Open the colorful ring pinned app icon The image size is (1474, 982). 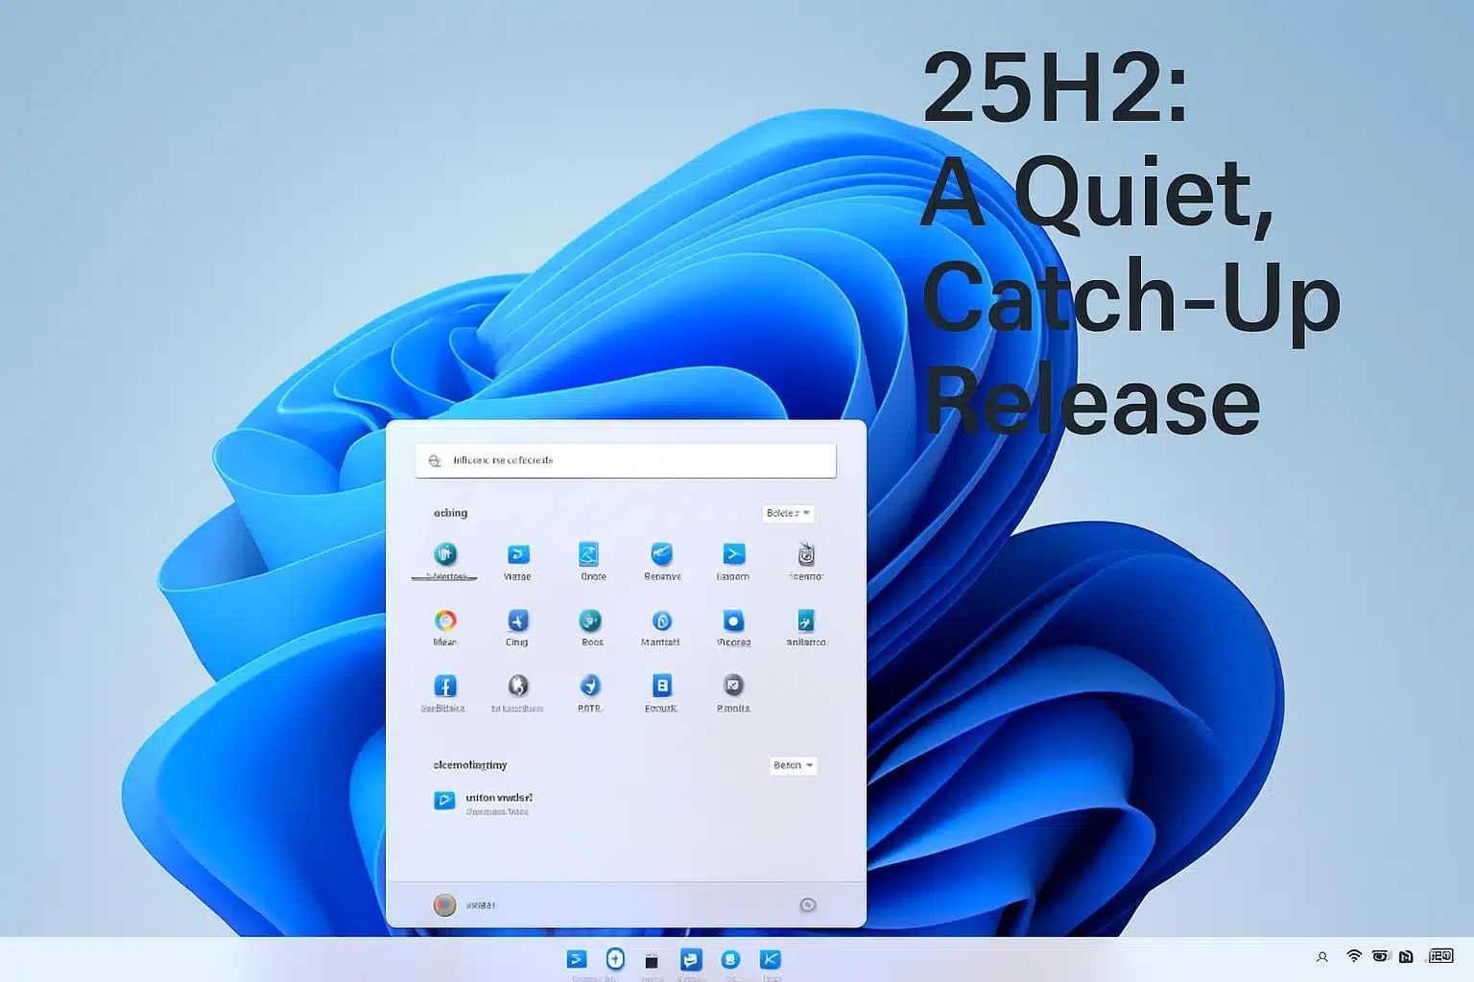coord(445,620)
